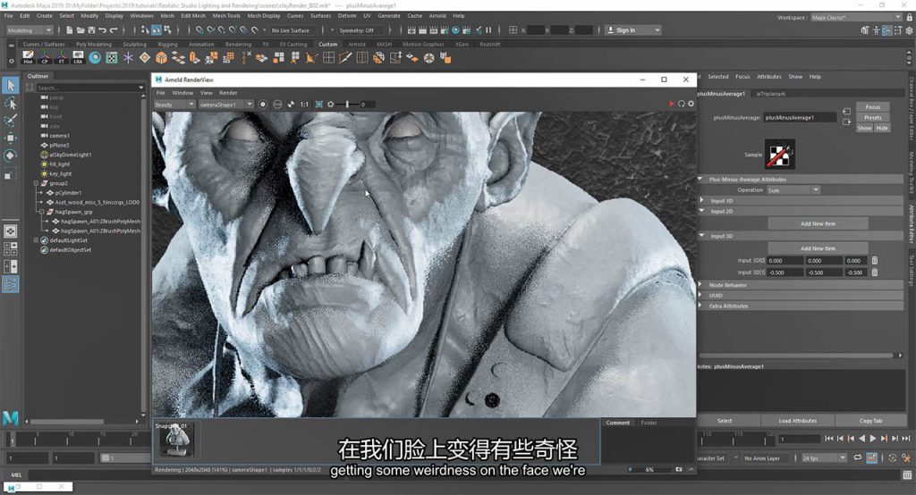The width and height of the screenshot is (916, 495).
Task: Click the redo arrow icon
Action: coord(114,29)
